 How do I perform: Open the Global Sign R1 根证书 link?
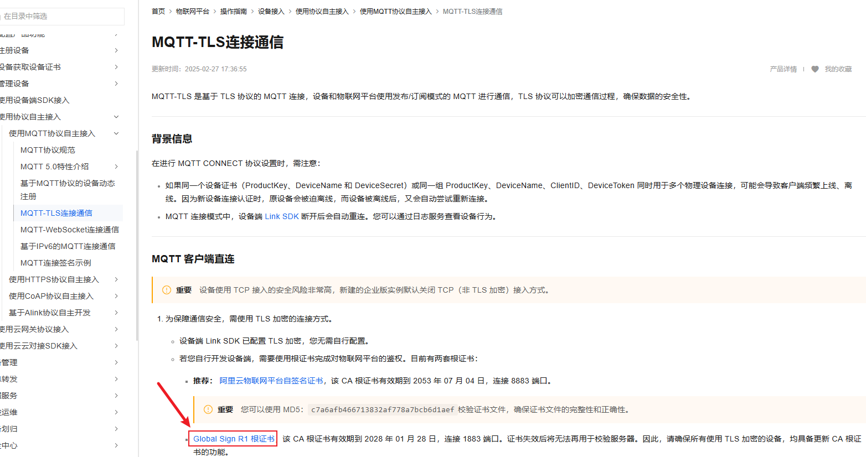(x=234, y=439)
